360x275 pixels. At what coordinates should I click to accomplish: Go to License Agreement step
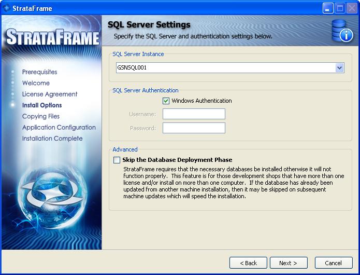(50, 94)
